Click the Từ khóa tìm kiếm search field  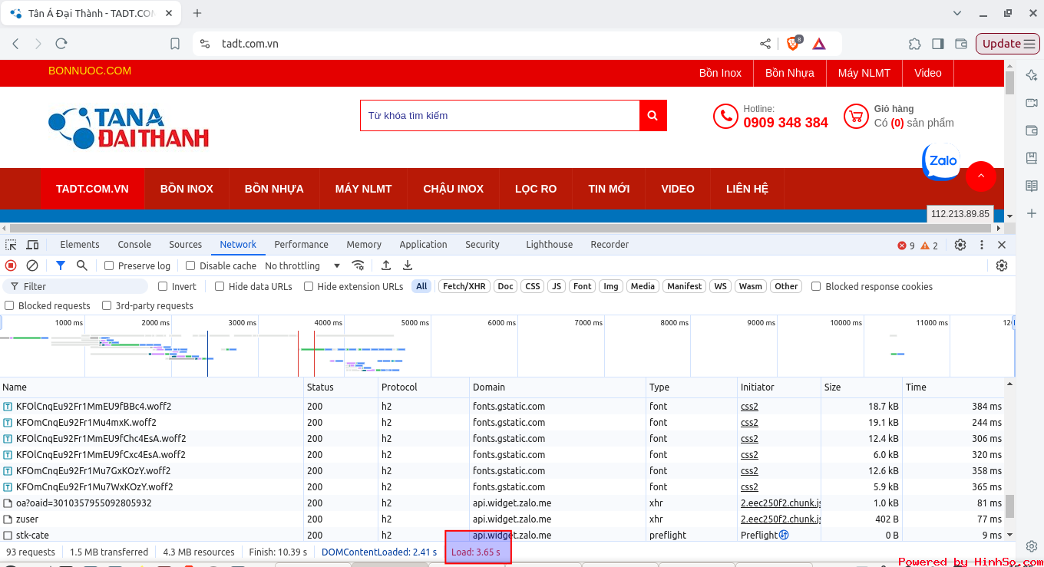coord(500,115)
